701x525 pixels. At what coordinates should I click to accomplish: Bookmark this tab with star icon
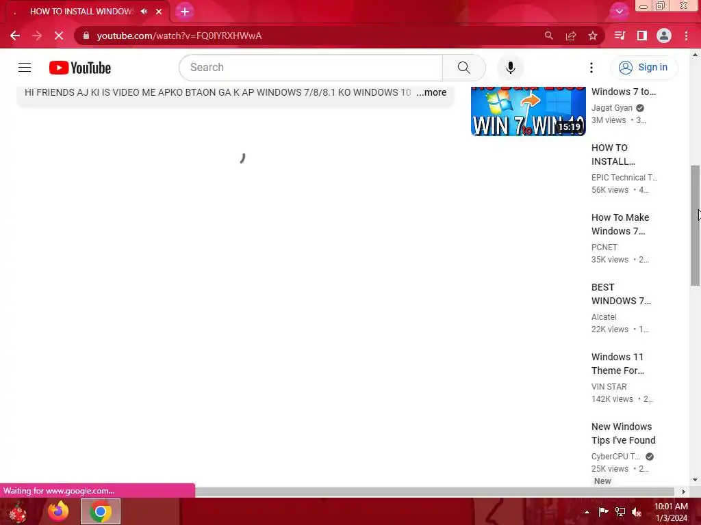[x=593, y=36]
